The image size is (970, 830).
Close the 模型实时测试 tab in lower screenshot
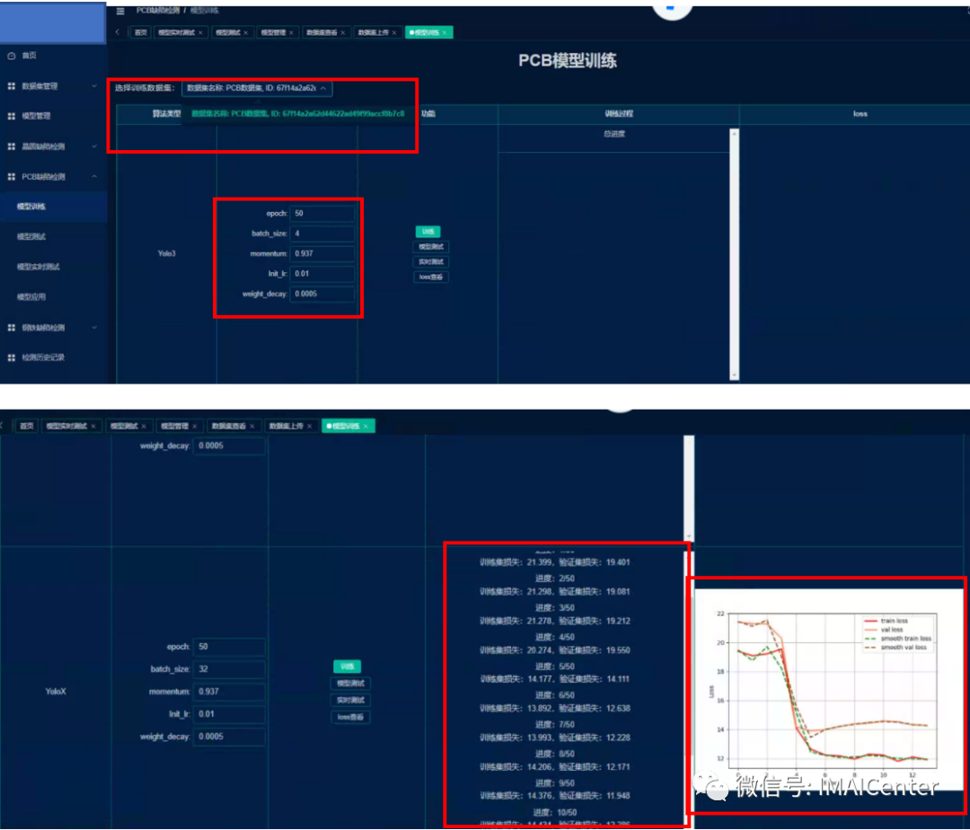tap(93, 426)
